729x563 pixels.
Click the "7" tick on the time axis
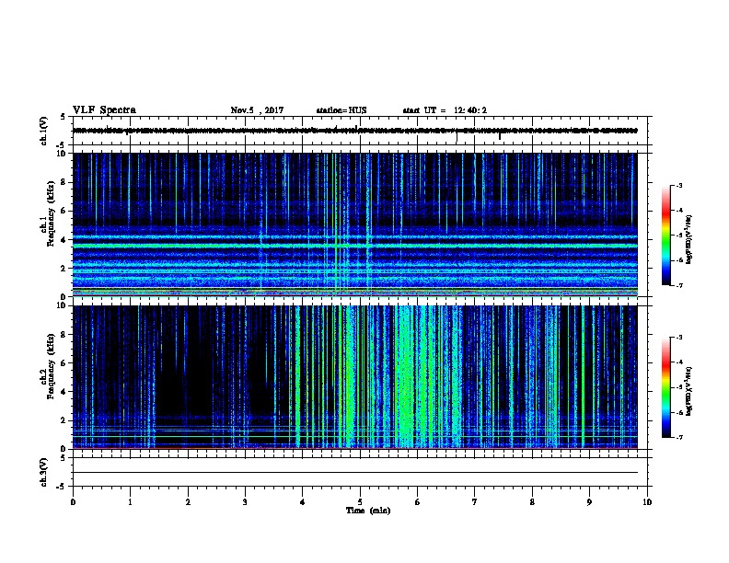pyautogui.click(x=475, y=502)
